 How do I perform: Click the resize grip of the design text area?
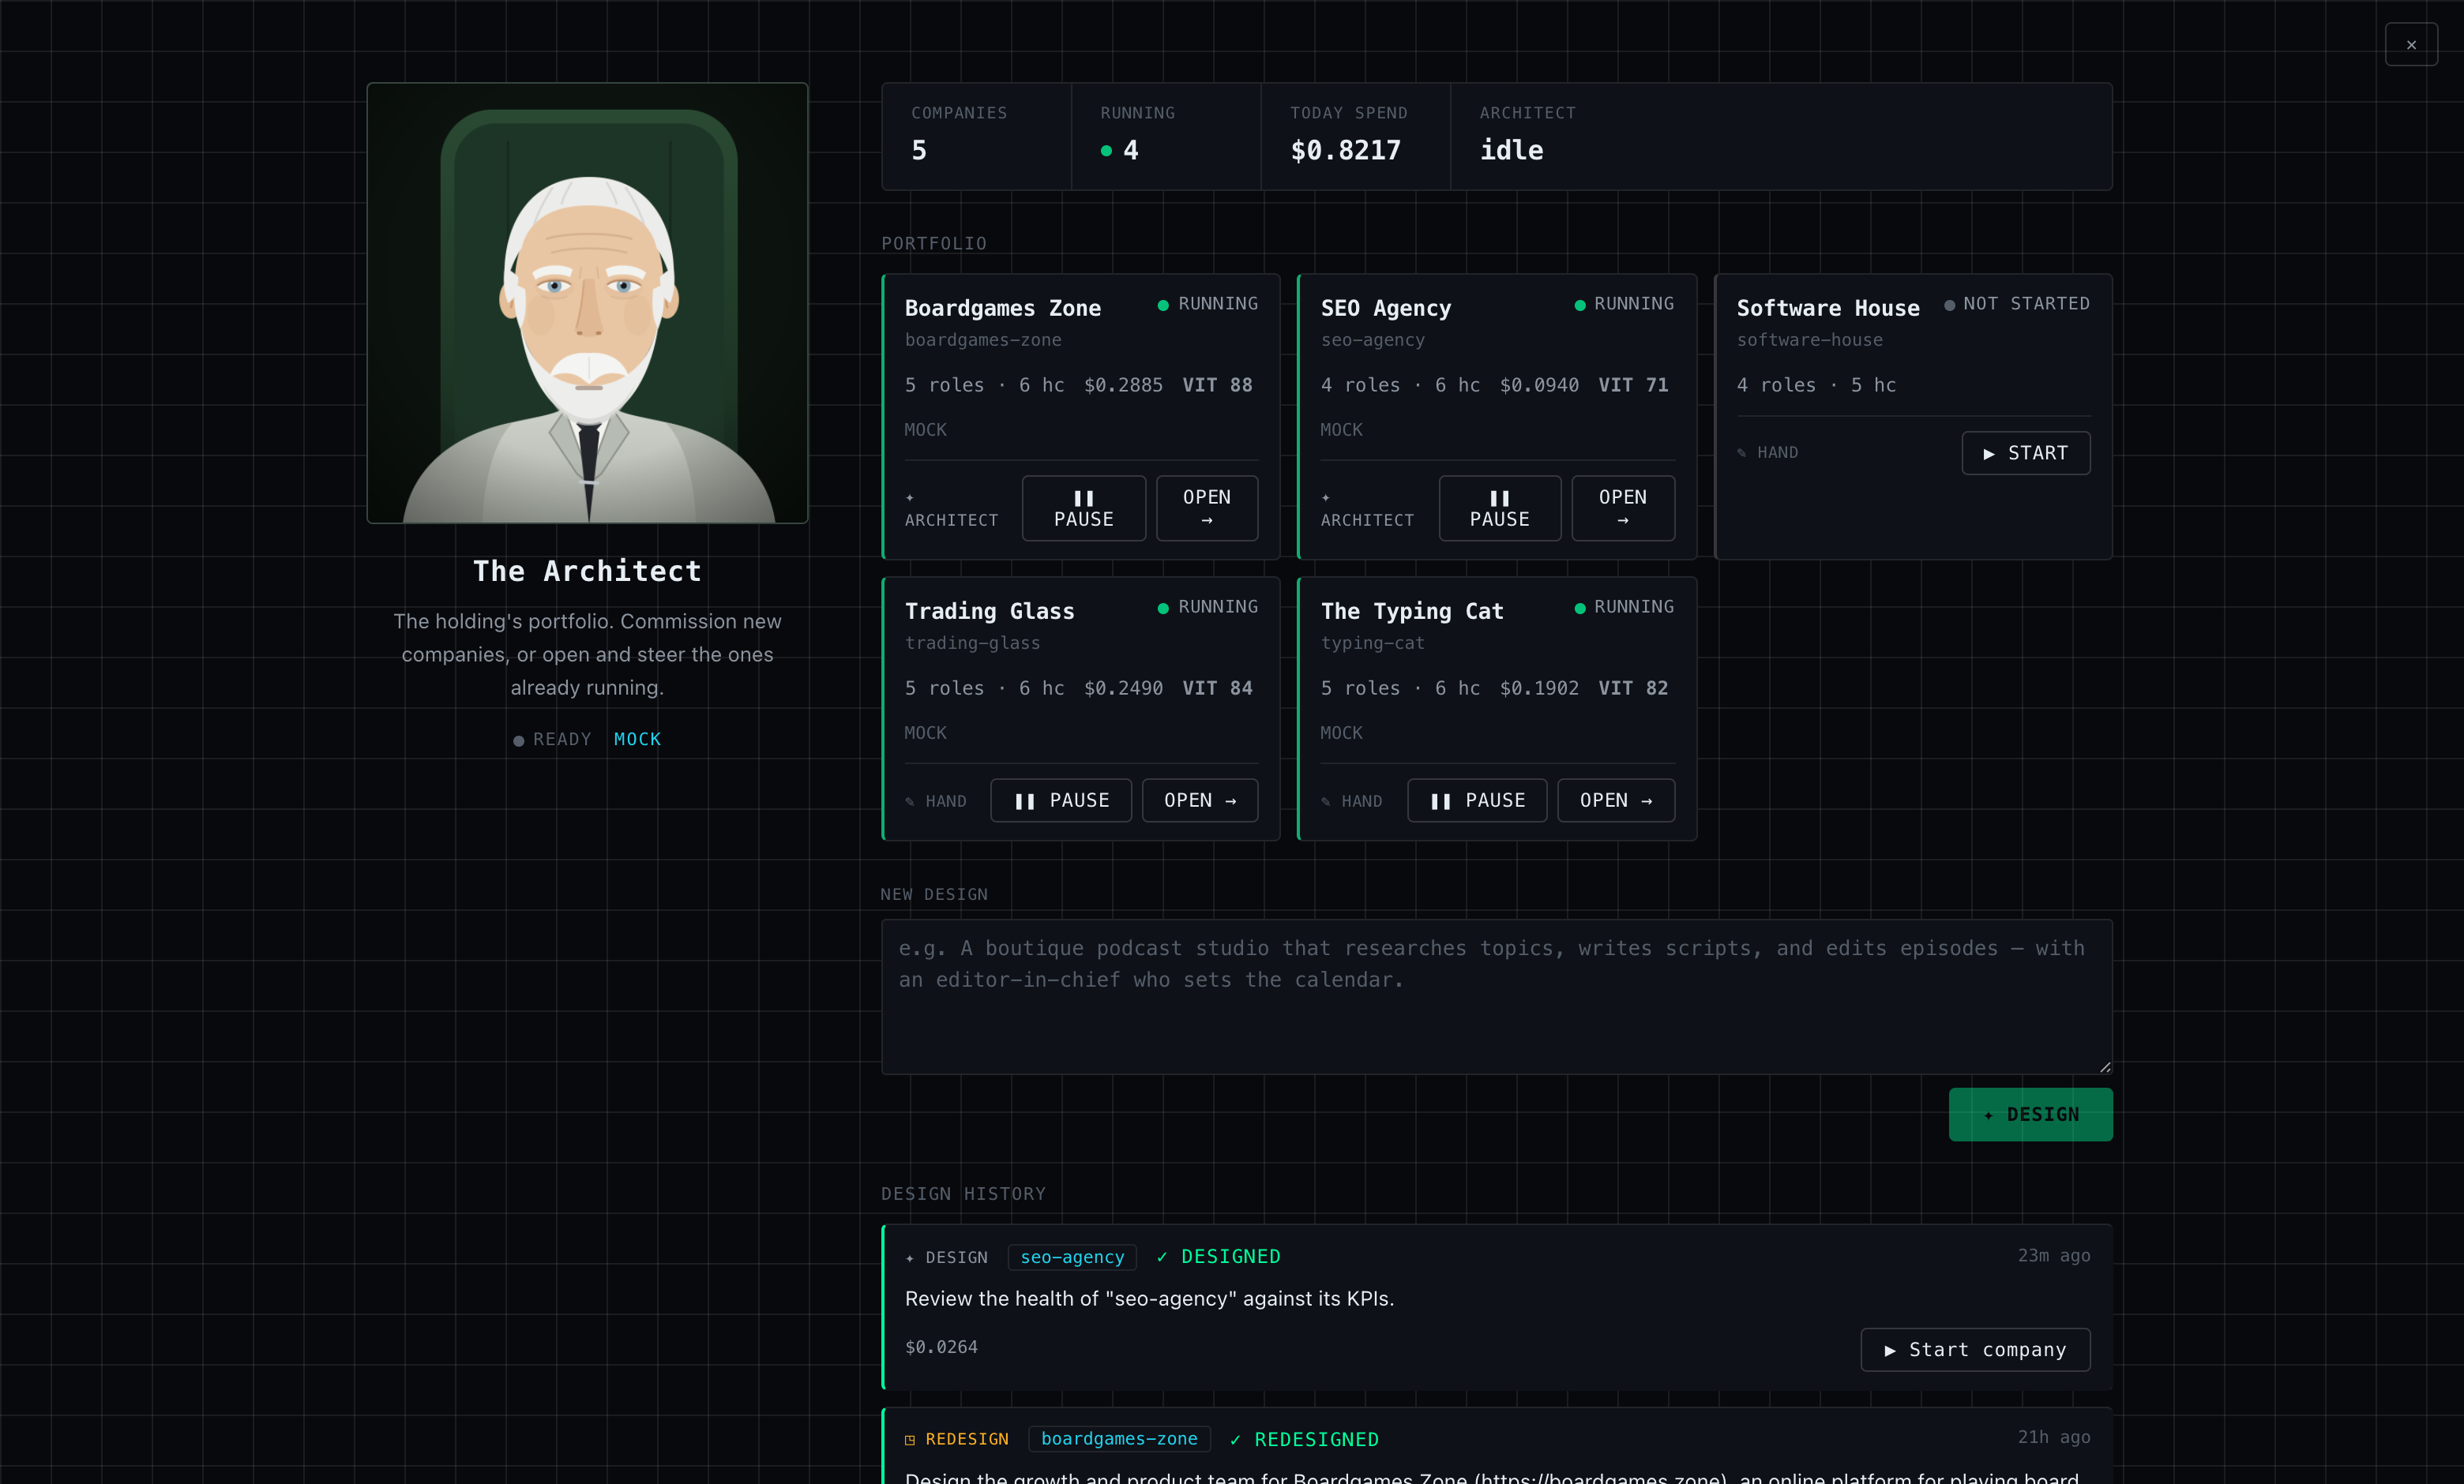point(2104,1066)
